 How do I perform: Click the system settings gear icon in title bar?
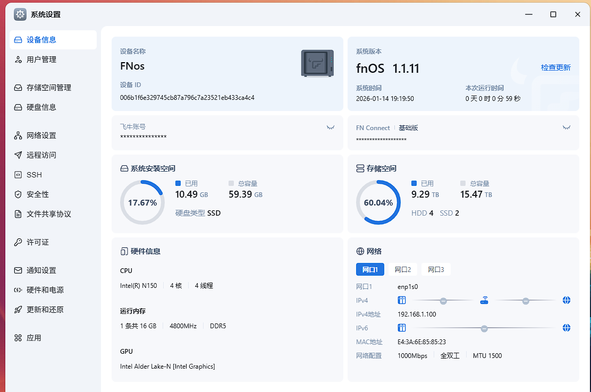[20, 14]
